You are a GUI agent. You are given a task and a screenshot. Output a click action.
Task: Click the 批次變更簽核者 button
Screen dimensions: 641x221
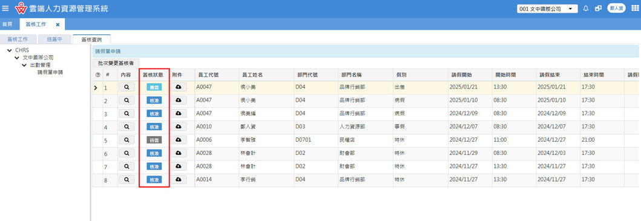[x=116, y=63]
